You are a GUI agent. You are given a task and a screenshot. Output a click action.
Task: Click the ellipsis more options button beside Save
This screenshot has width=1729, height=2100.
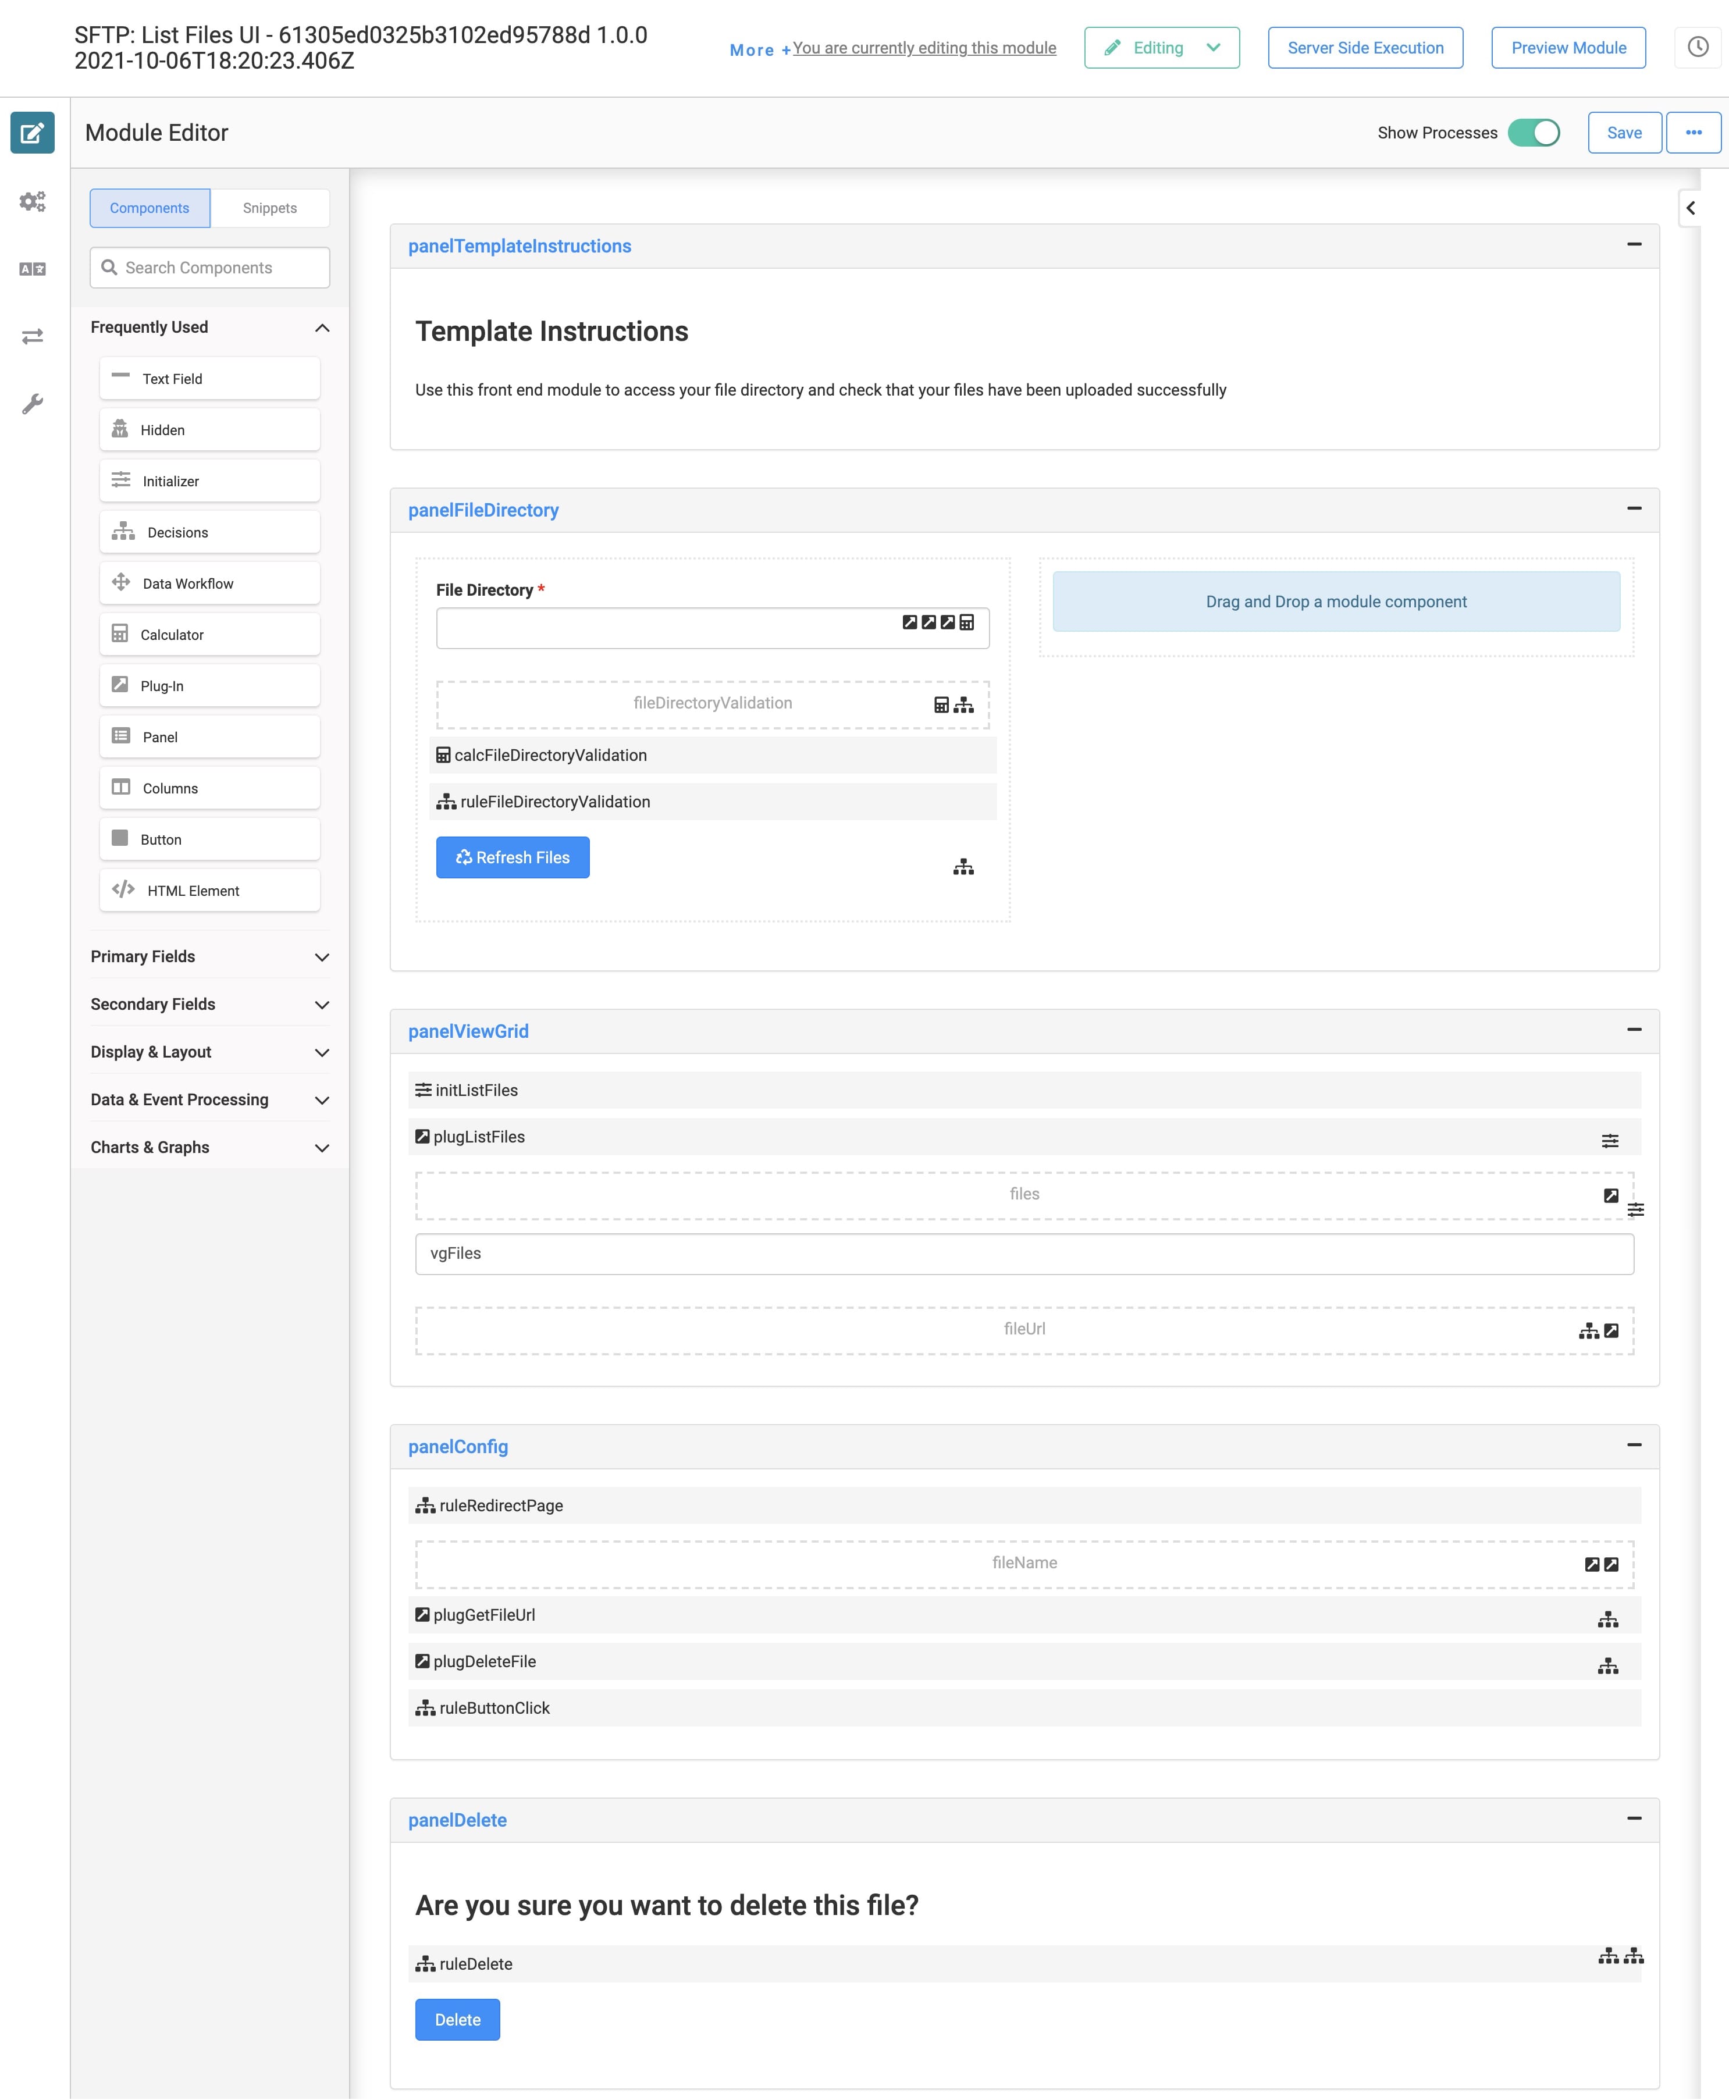pos(1693,133)
